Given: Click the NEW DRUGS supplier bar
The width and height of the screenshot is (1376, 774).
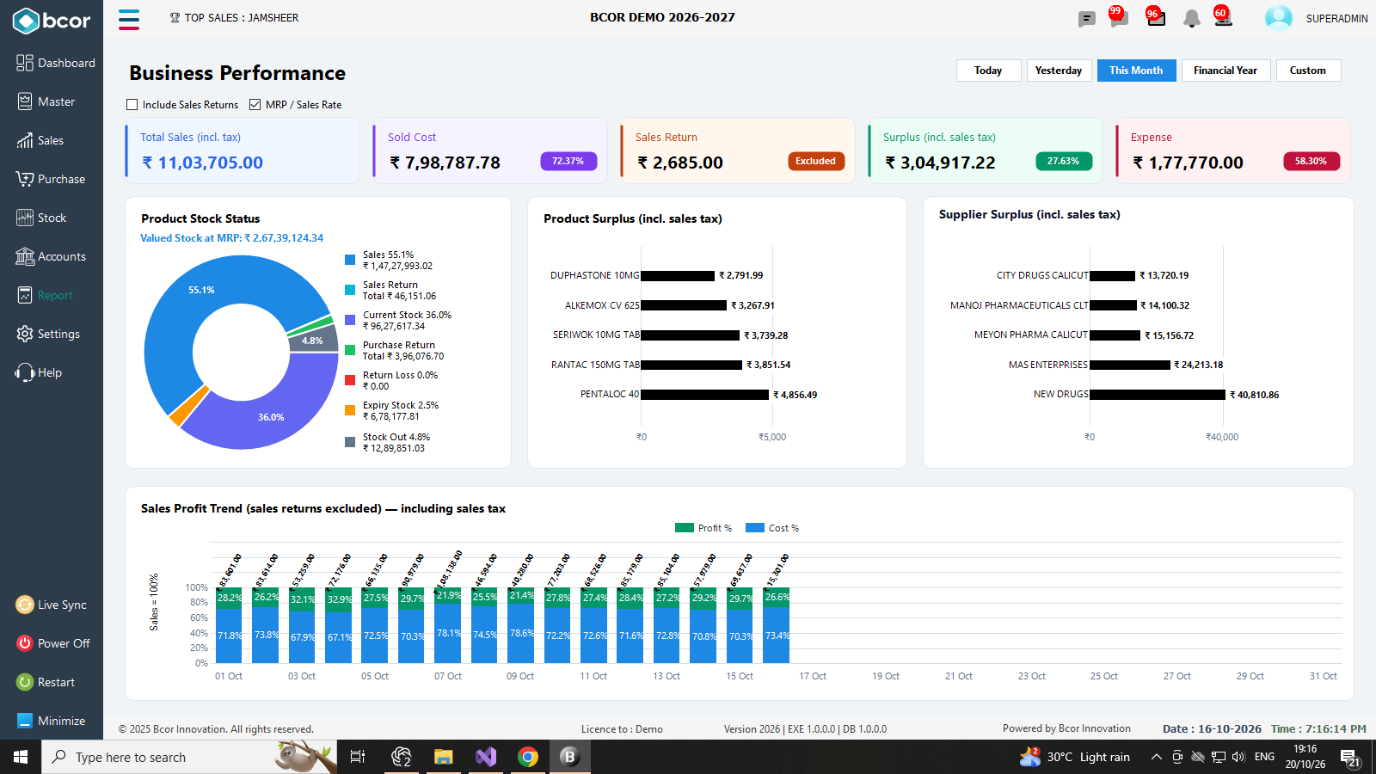Looking at the screenshot, I should 1158,395.
